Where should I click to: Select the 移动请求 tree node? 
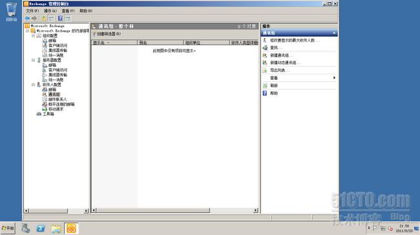(56, 109)
